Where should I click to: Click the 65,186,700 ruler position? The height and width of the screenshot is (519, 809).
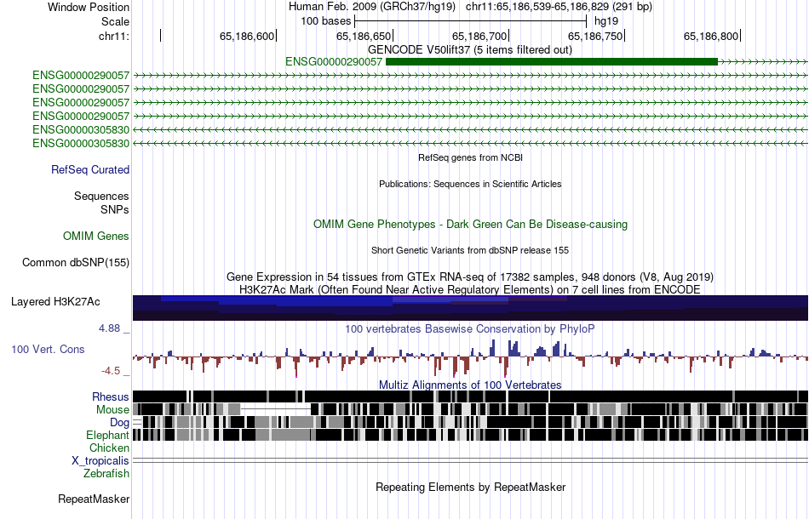tap(479, 36)
